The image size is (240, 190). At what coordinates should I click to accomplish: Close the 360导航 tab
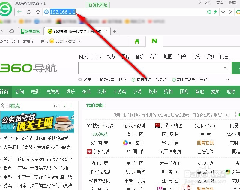coord(106,32)
